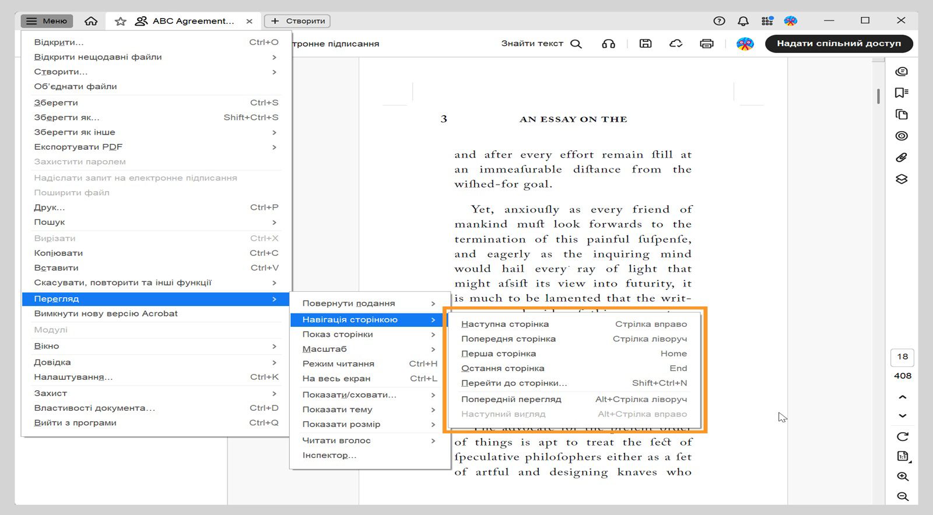Expand the Зберегти як інше submenu
Viewport: 933px width, 515px height.
156,132
